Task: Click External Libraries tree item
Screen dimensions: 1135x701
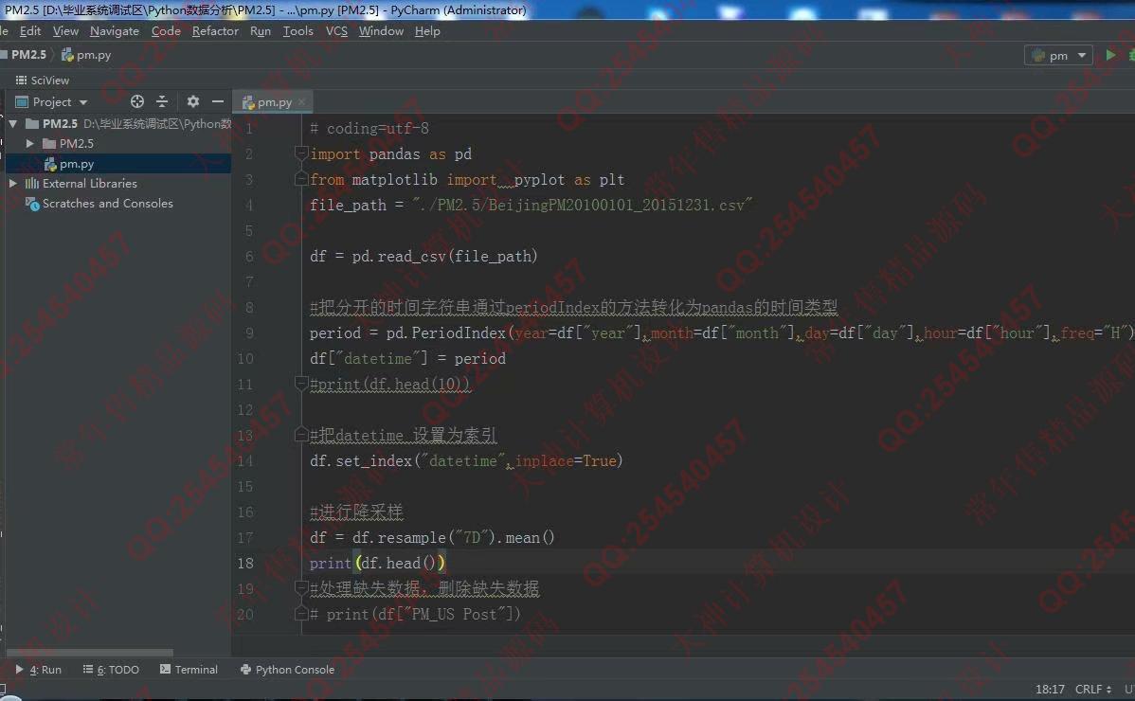Action: [x=89, y=184]
